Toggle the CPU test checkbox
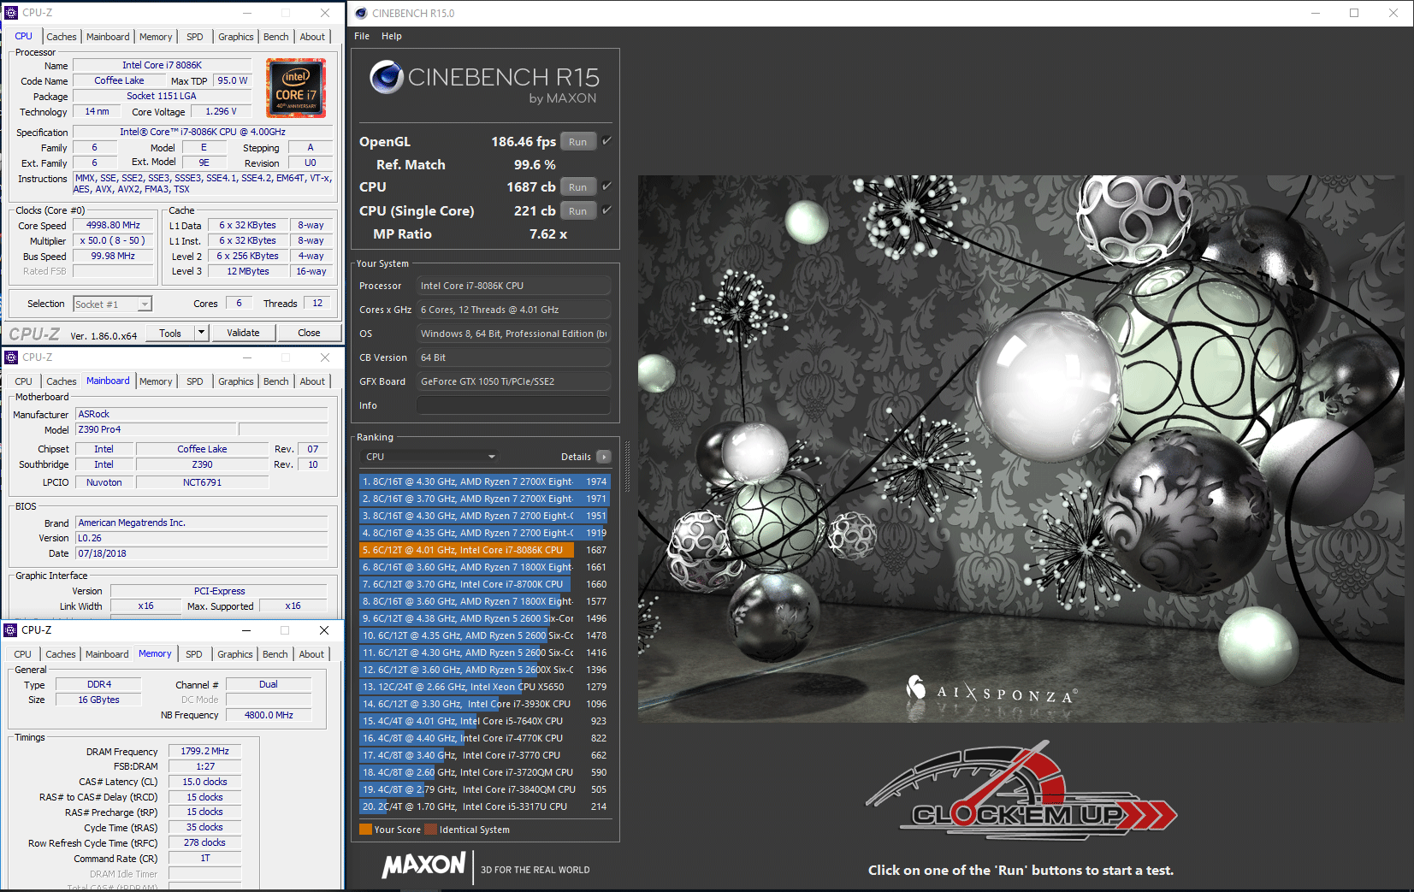Image resolution: width=1414 pixels, height=892 pixels. coord(606,186)
